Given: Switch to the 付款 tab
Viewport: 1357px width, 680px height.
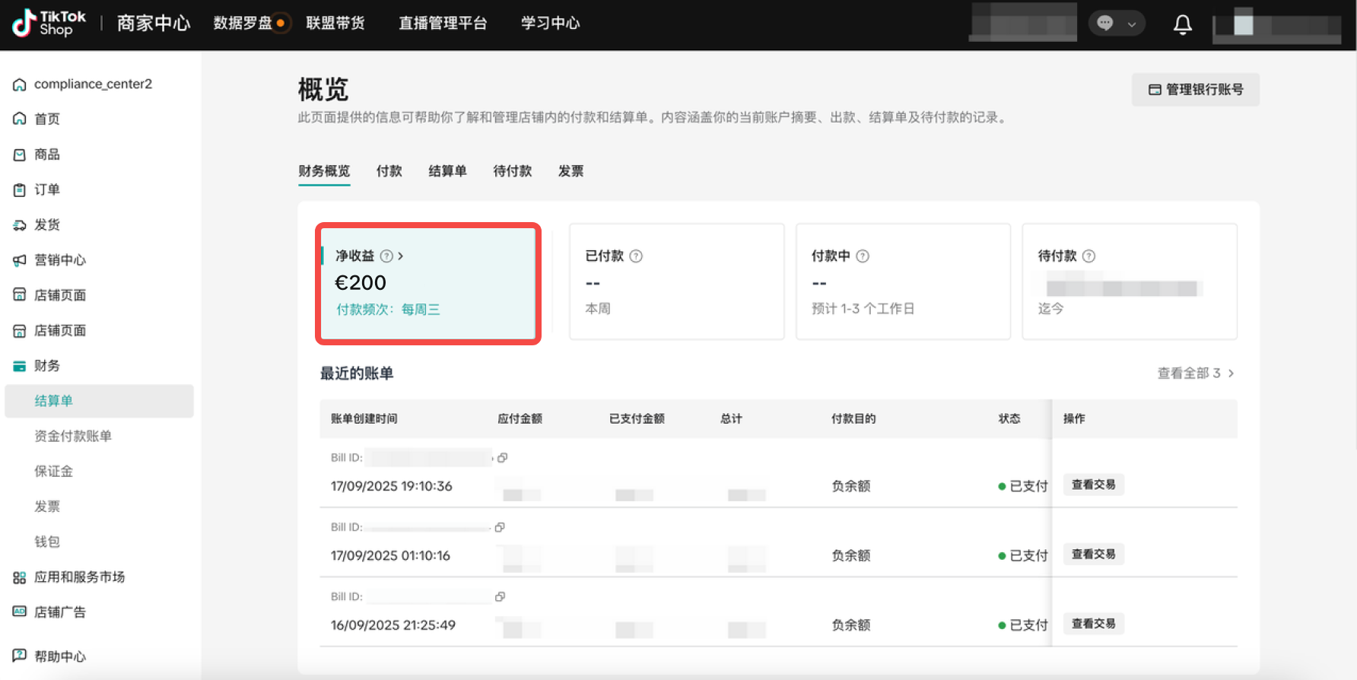Looking at the screenshot, I should click(389, 171).
